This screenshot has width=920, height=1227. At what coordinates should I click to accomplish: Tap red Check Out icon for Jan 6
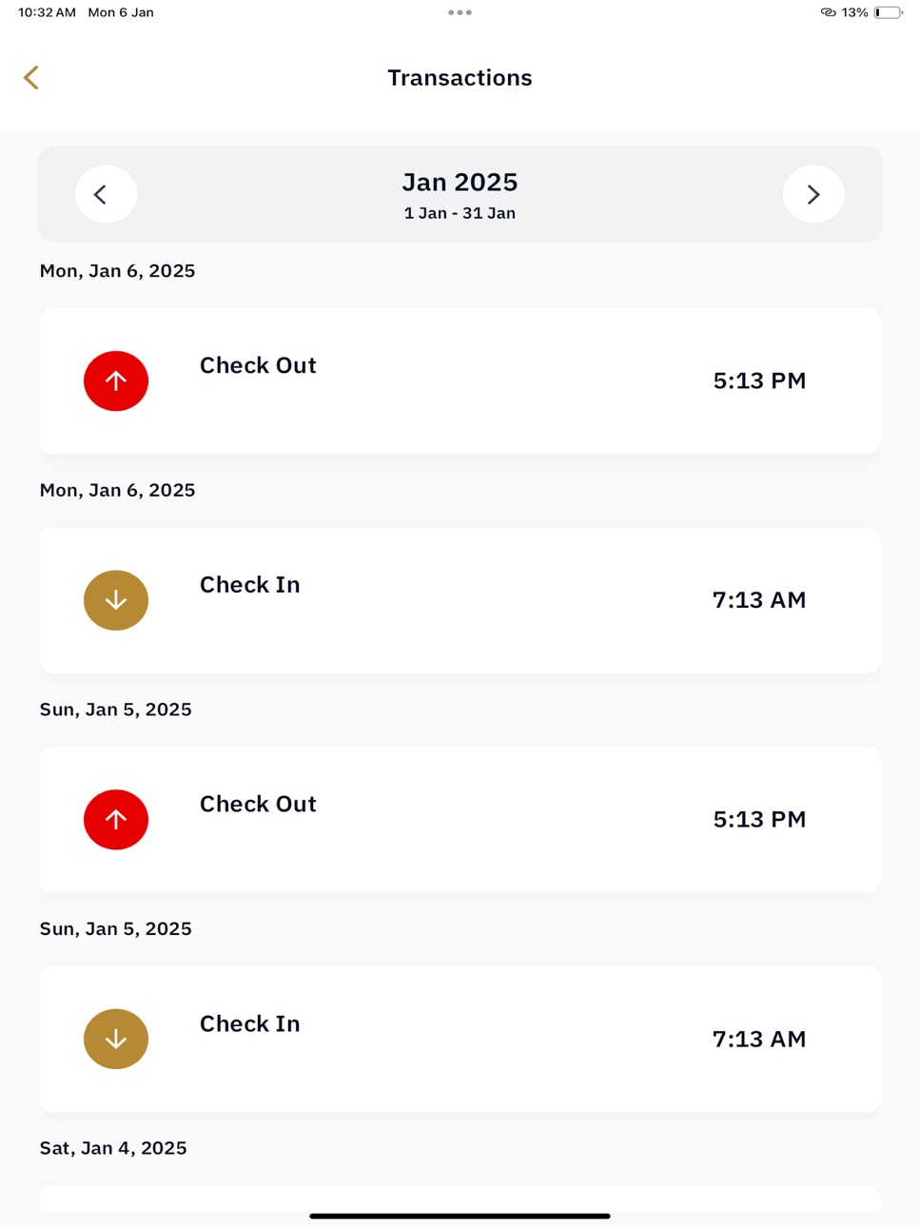116,380
